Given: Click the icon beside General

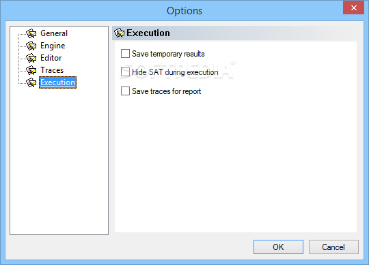Looking at the screenshot, I should tap(31, 33).
